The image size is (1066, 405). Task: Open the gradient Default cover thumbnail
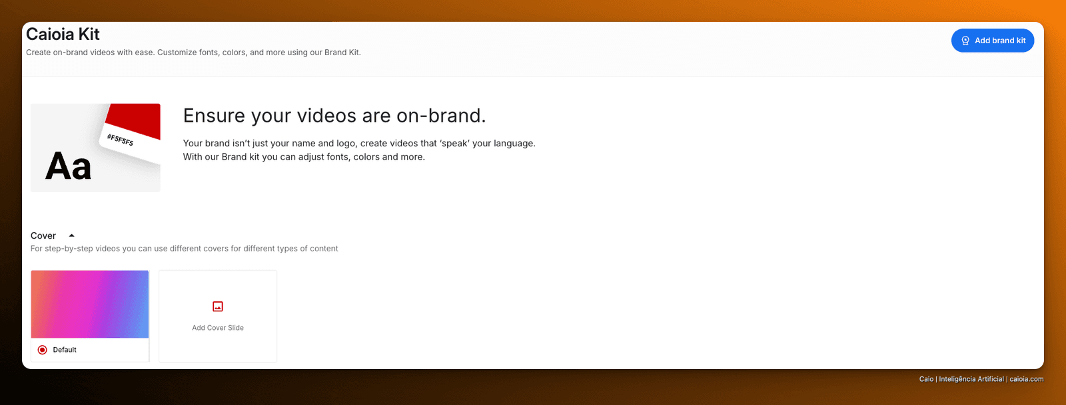90,304
